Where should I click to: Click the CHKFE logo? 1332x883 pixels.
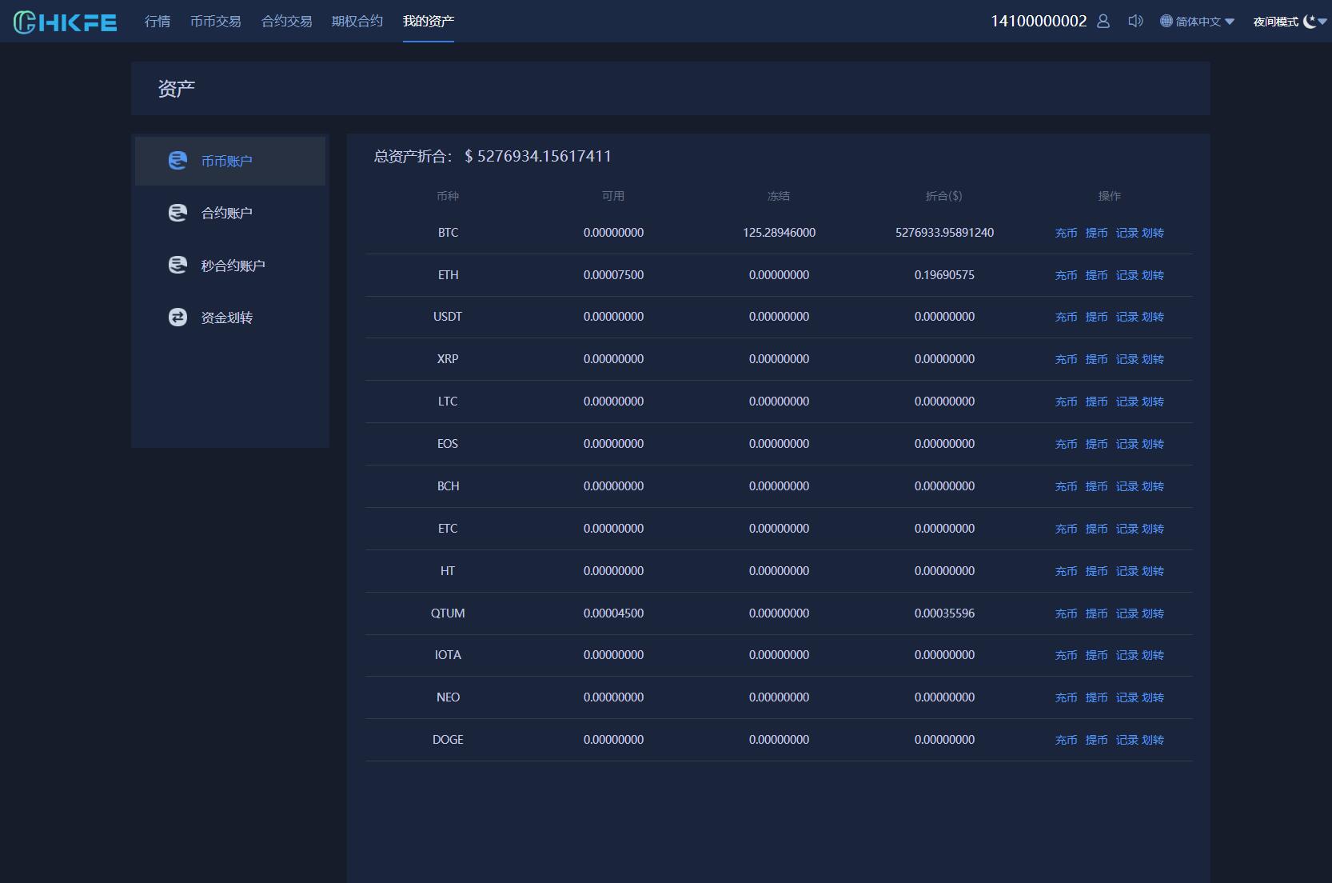tap(66, 22)
